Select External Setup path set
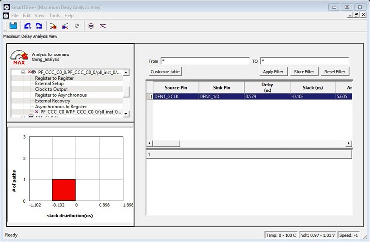Viewport: 370px width, 242px height. point(49,84)
